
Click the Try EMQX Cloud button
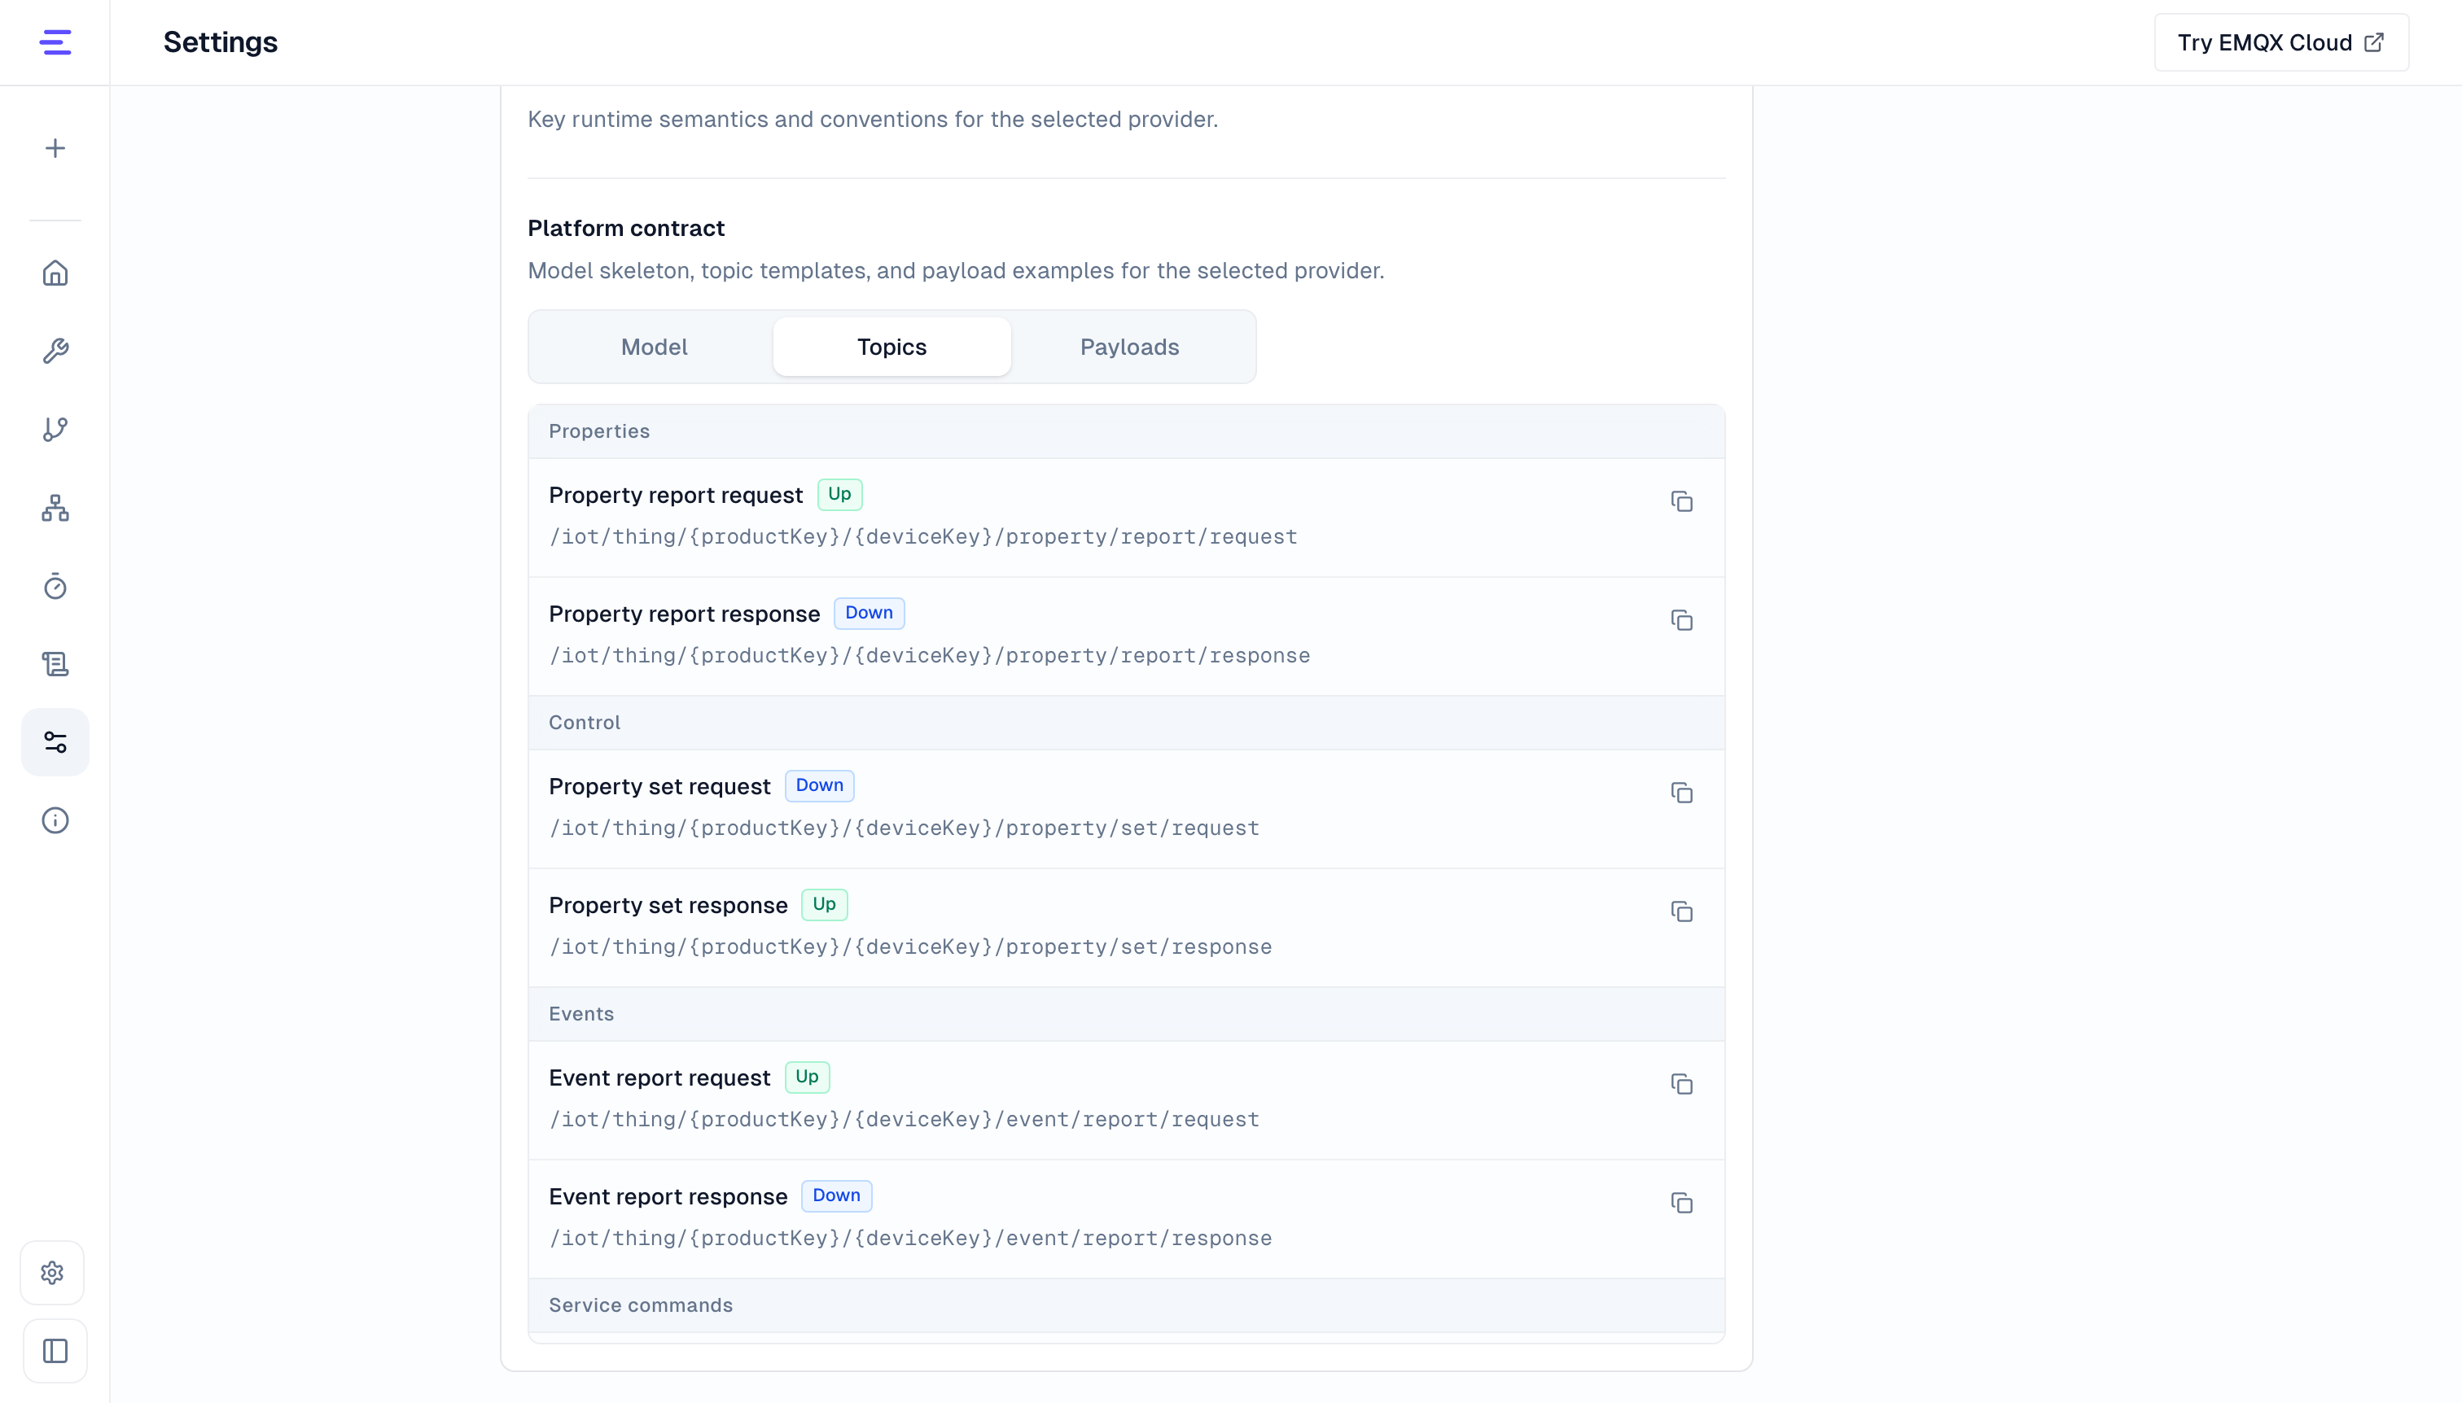(2280, 42)
